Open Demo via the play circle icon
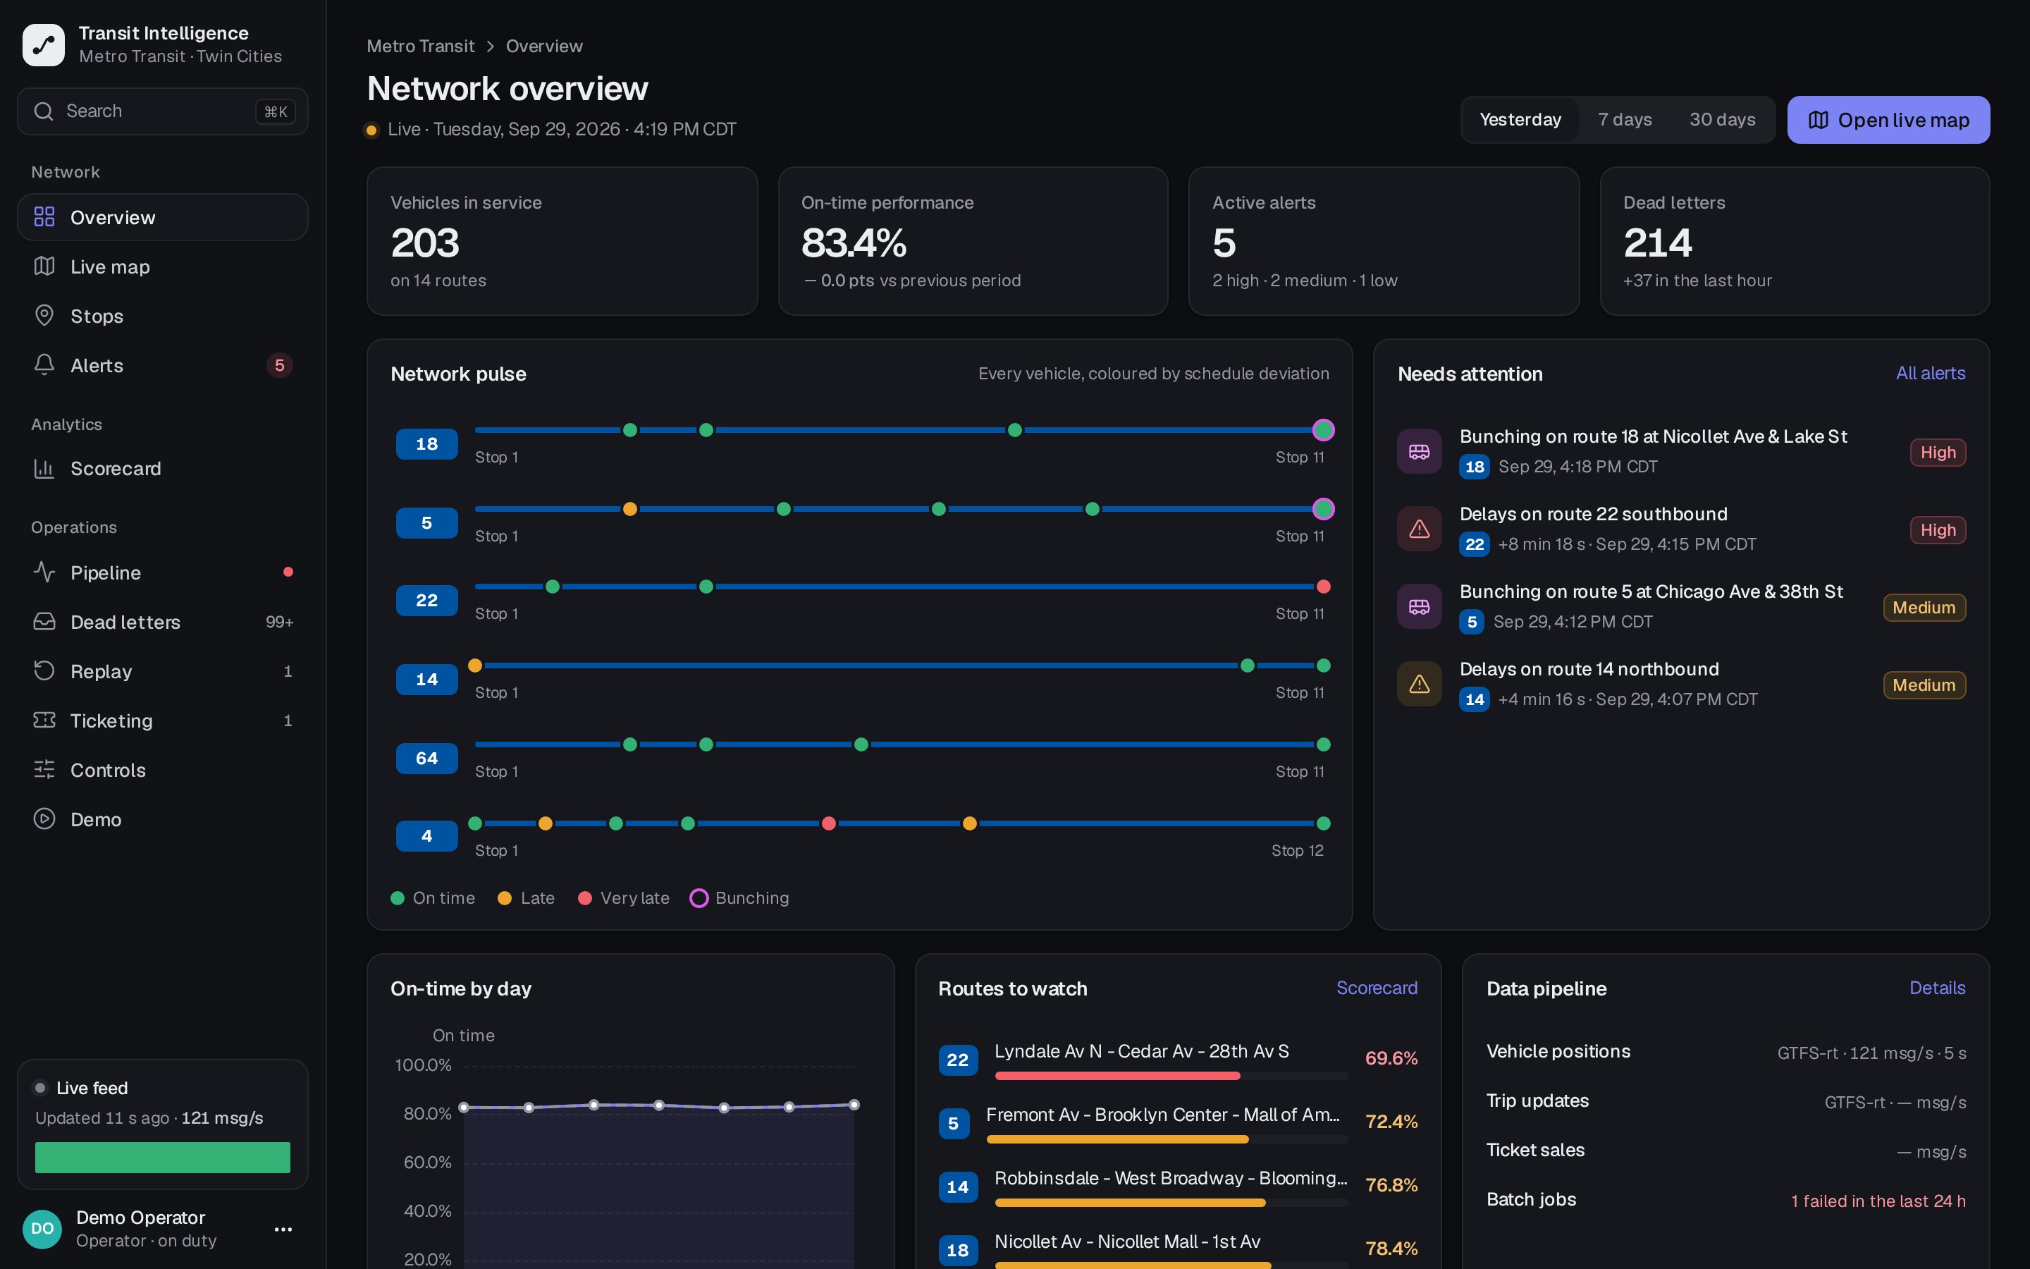 point(44,819)
